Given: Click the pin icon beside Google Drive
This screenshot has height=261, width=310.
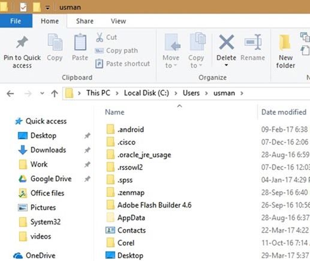Looking at the screenshot, I should [x=87, y=179].
